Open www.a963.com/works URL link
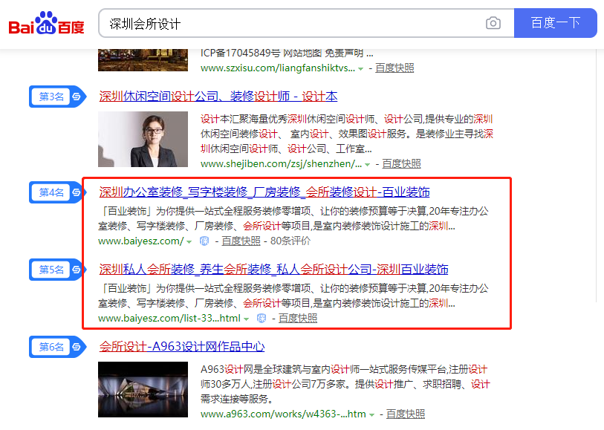604x430 pixels. point(283,414)
